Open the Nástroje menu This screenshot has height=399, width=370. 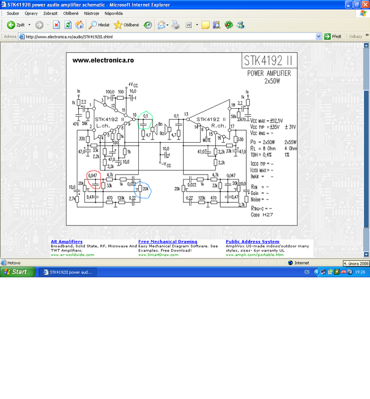click(91, 13)
